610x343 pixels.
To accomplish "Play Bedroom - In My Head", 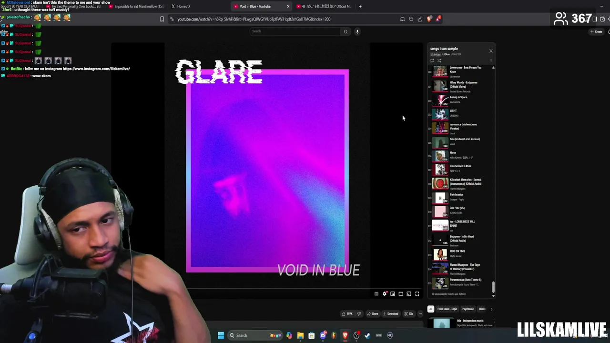I will pos(460,240).
